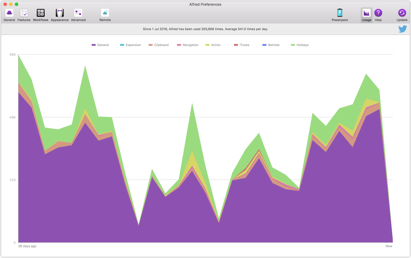Open the Advanced preferences icon
411x258 pixels.
pyautogui.click(x=78, y=13)
